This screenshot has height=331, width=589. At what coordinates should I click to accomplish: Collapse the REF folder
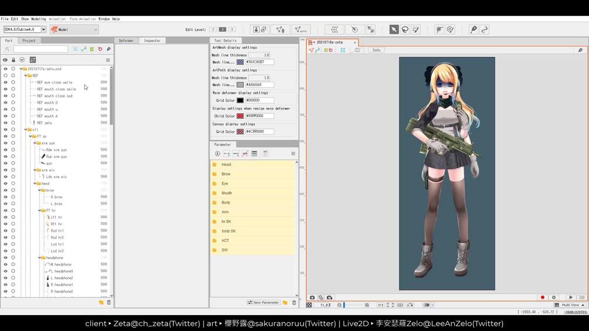click(26, 76)
